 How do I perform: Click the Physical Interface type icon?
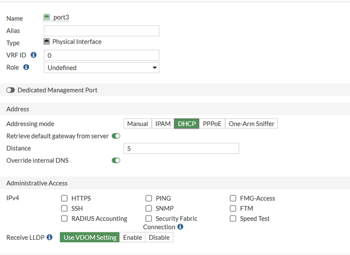47,42
